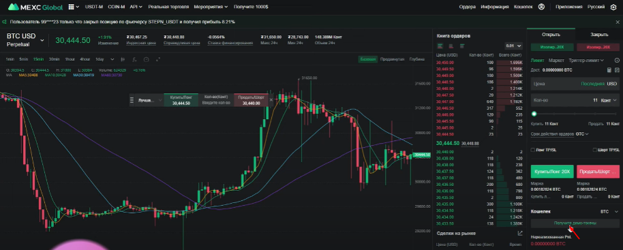Open the chart indicators fx icon
The width and height of the screenshot is (623, 250).
(x=134, y=59)
